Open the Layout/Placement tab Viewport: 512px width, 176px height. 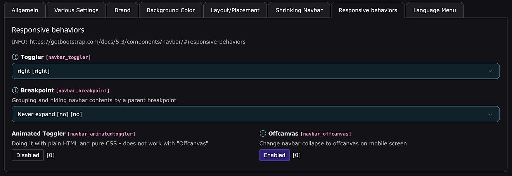(235, 10)
